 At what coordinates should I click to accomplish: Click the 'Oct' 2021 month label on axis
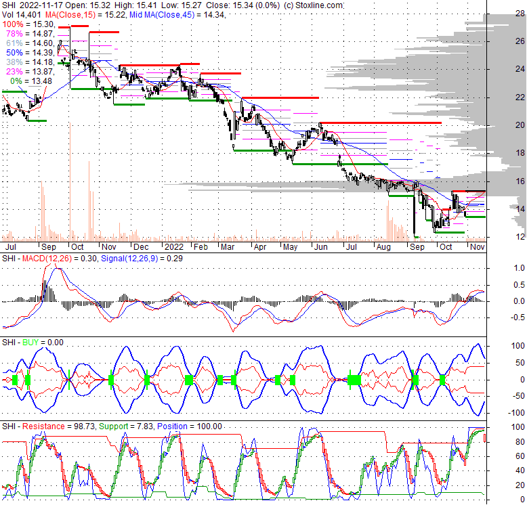[x=77, y=247]
